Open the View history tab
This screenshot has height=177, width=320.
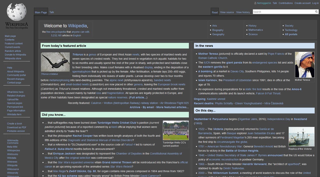(x=243, y=12)
